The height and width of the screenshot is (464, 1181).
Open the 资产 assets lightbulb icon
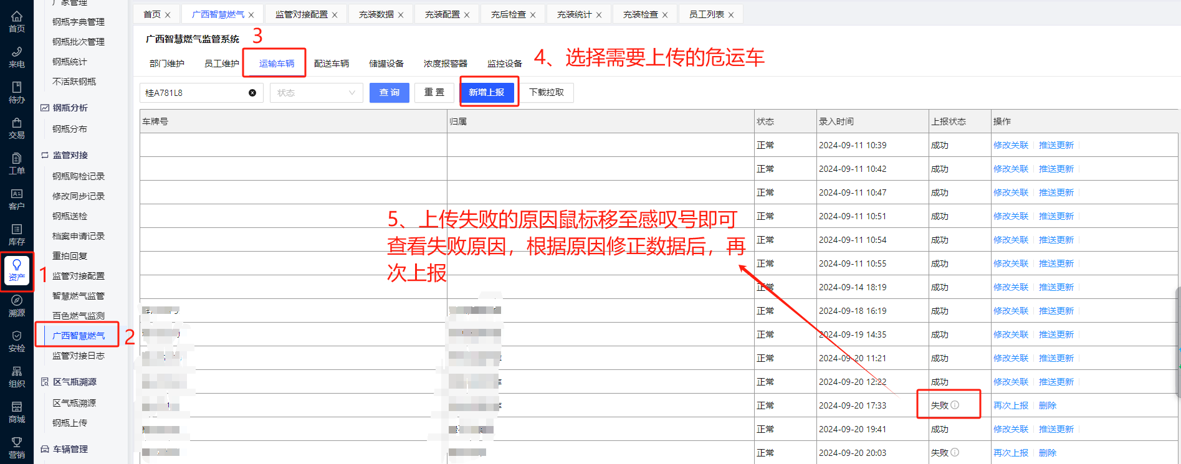17,270
